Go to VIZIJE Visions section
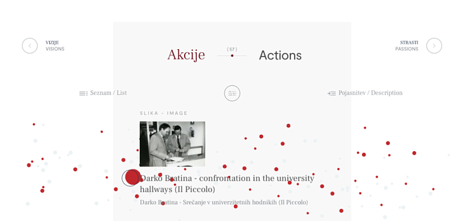The image size is (464, 221). [x=55, y=46]
